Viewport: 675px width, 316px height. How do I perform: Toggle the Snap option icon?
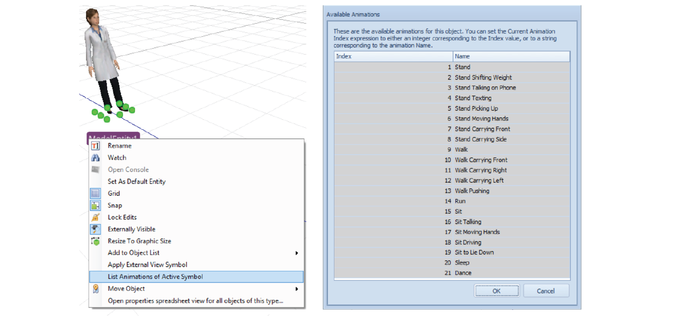tap(95, 205)
